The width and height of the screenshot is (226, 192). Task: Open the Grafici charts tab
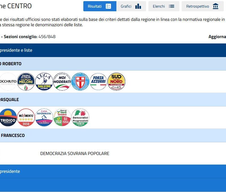coord(131,6)
